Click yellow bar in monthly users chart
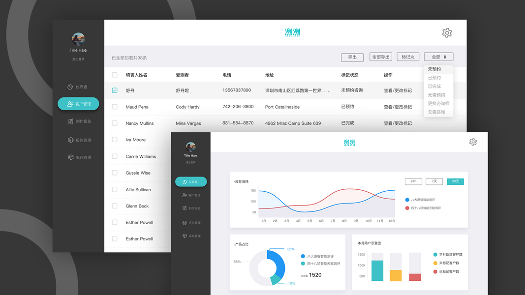The image size is (525, 295). 396,276
